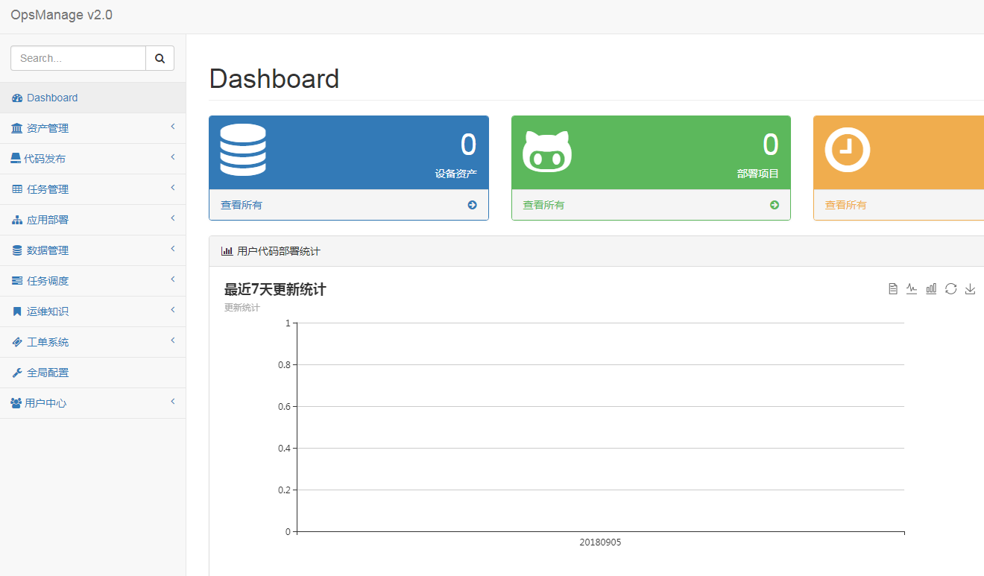The width and height of the screenshot is (984, 576).
Task: Expand the 任务调度 chevron
Action: [173, 279]
